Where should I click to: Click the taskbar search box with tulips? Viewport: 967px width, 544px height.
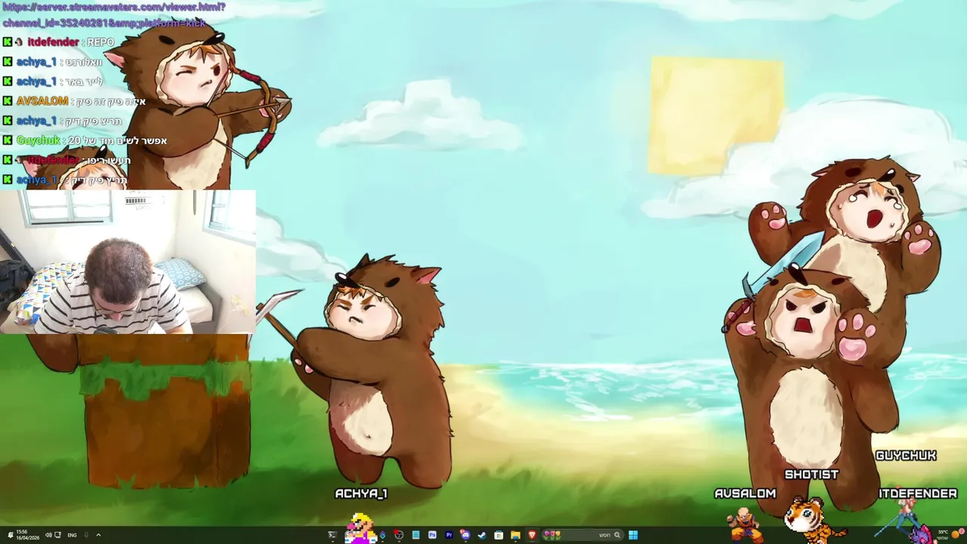point(583,535)
